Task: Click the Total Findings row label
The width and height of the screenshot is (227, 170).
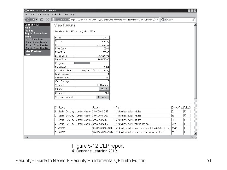Action: pyautogui.click(x=62, y=74)
